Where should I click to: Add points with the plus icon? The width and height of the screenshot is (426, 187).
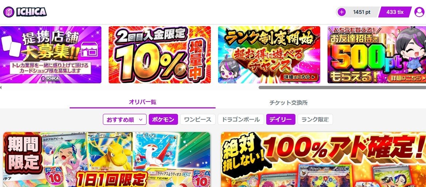(341, 12)
